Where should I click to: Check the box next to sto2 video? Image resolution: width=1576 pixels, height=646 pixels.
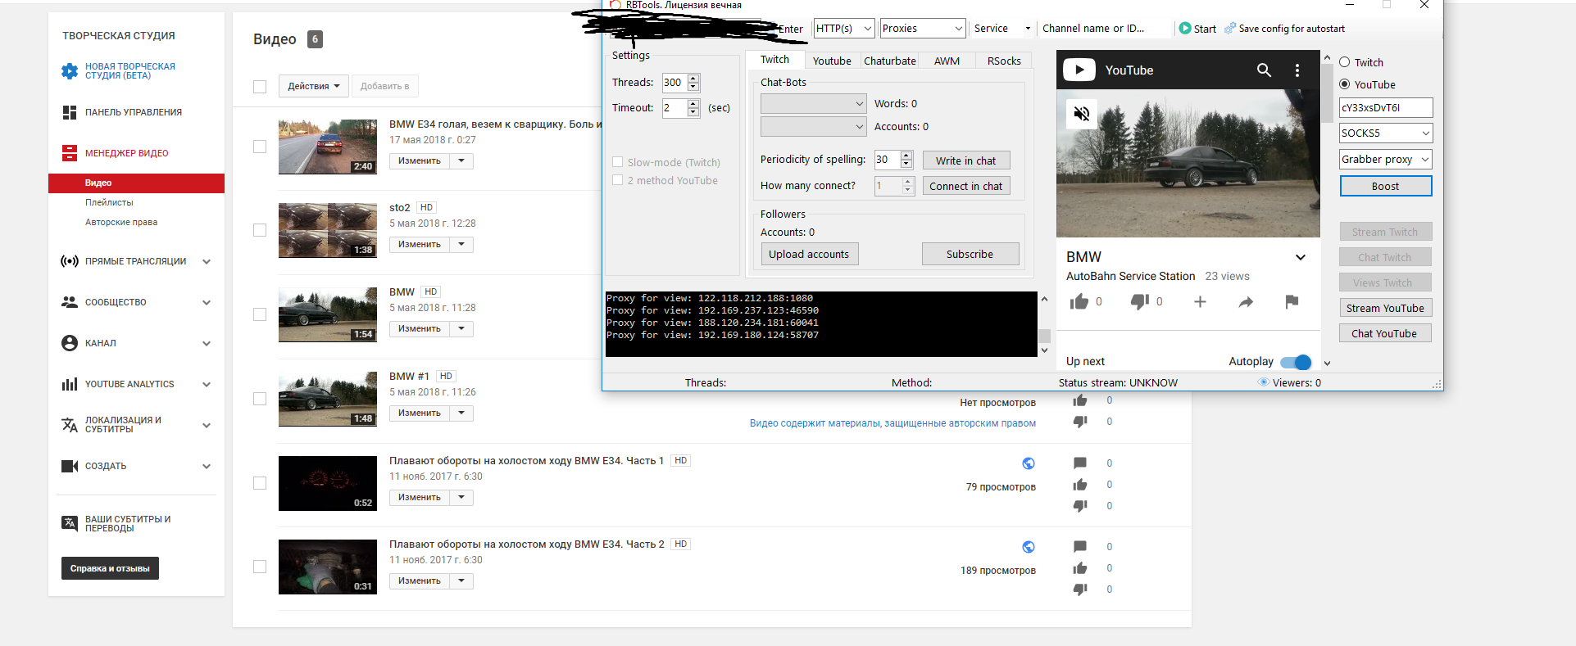point(260,230)
